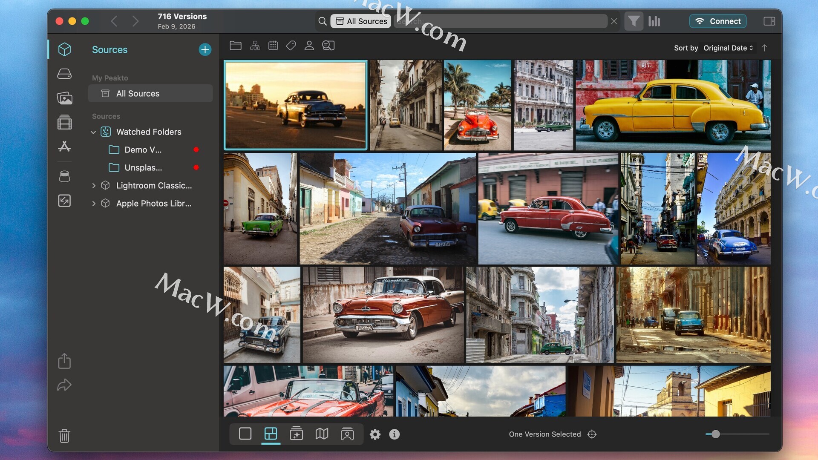Open the Original Date sort dropdown
This screenshot has width=818, height=460.
(728, 48)
